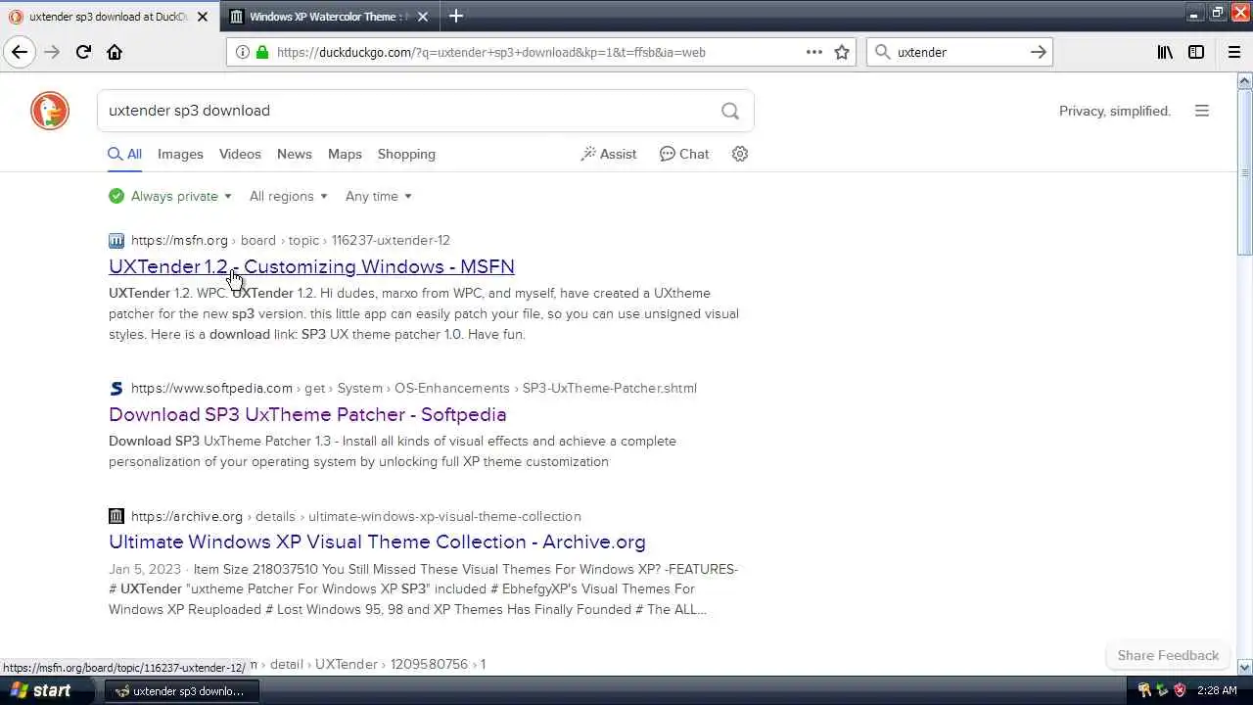Select uxtender sp3 download taskbar button
Image resolution: width=1253 pixels, height=705 pixels.
[x=182, y=690]
